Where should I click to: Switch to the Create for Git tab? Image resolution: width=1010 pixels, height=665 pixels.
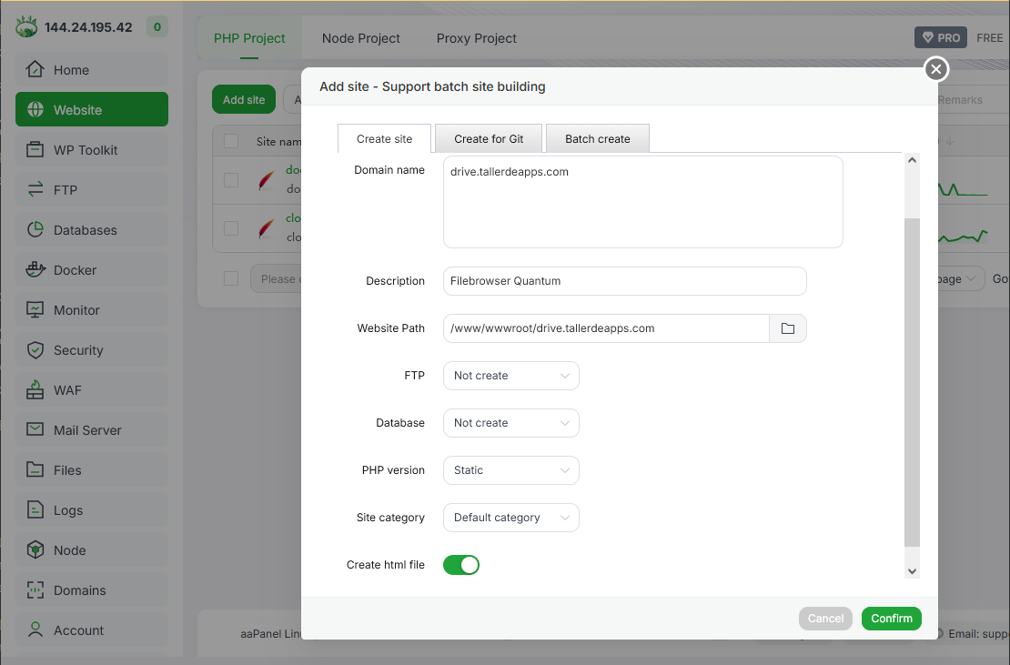[x=489, y=139]
